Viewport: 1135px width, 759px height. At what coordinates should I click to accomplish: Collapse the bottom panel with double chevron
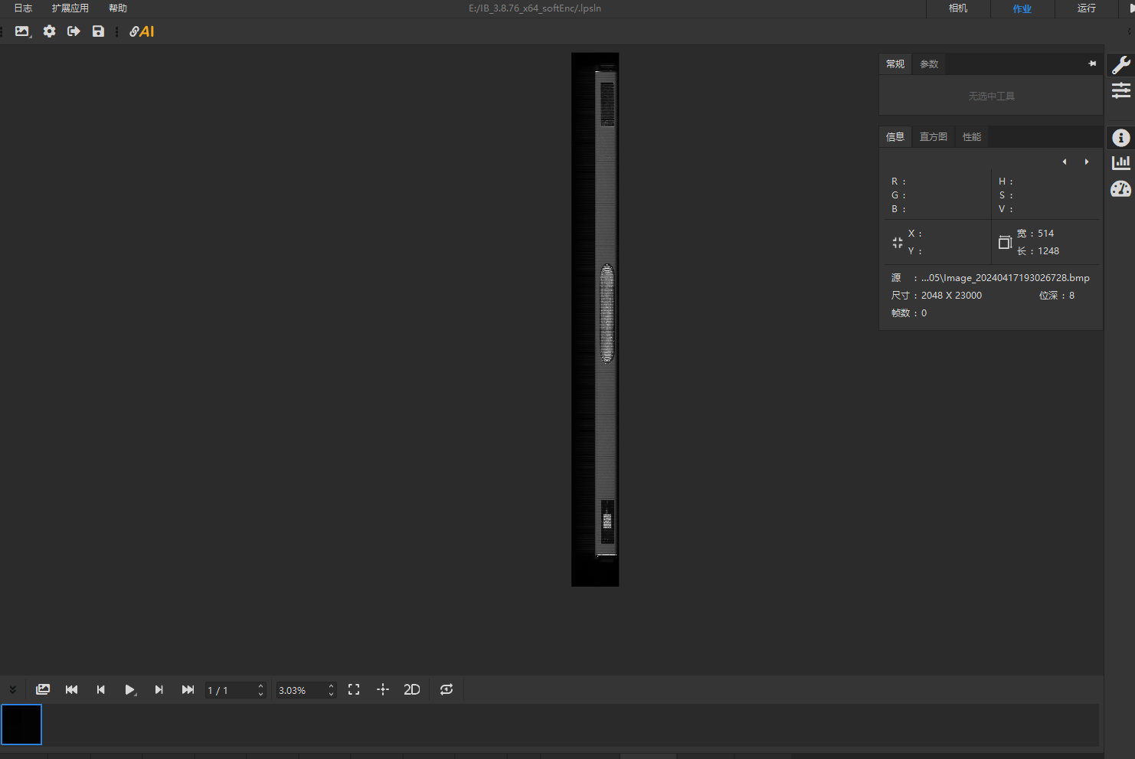(12, 689)
